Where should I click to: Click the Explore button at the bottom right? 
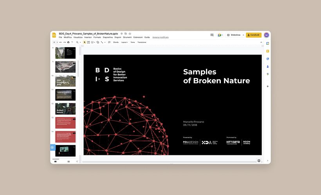[259, 161]
